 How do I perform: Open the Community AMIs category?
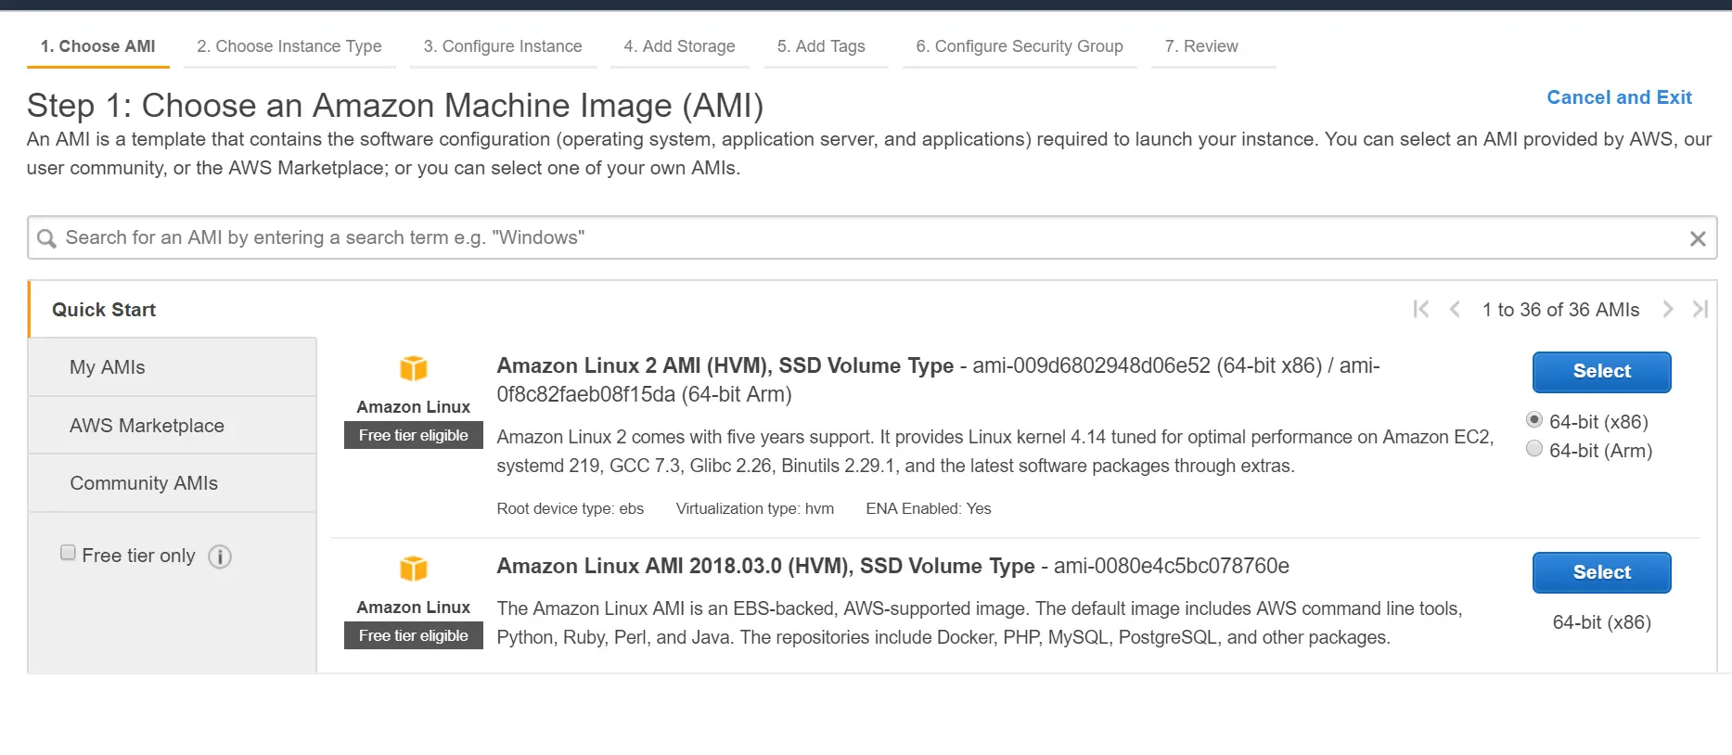(x=173, y=483)
